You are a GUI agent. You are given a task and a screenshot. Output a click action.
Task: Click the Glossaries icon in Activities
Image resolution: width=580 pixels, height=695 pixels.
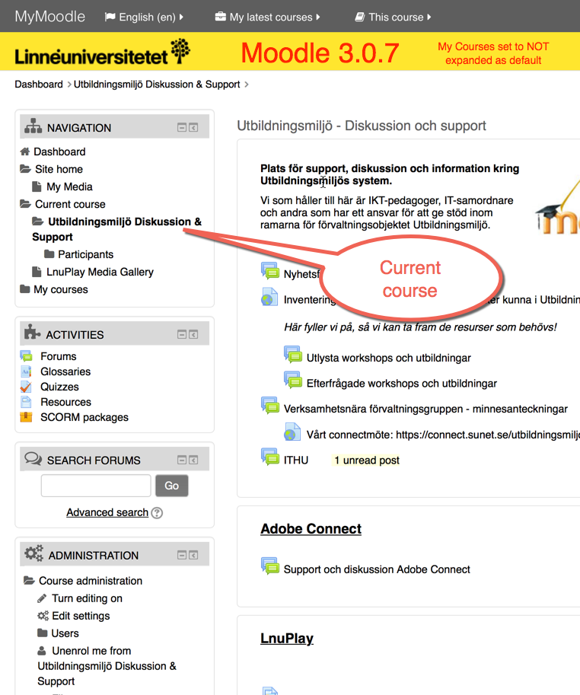click(26, 371)
